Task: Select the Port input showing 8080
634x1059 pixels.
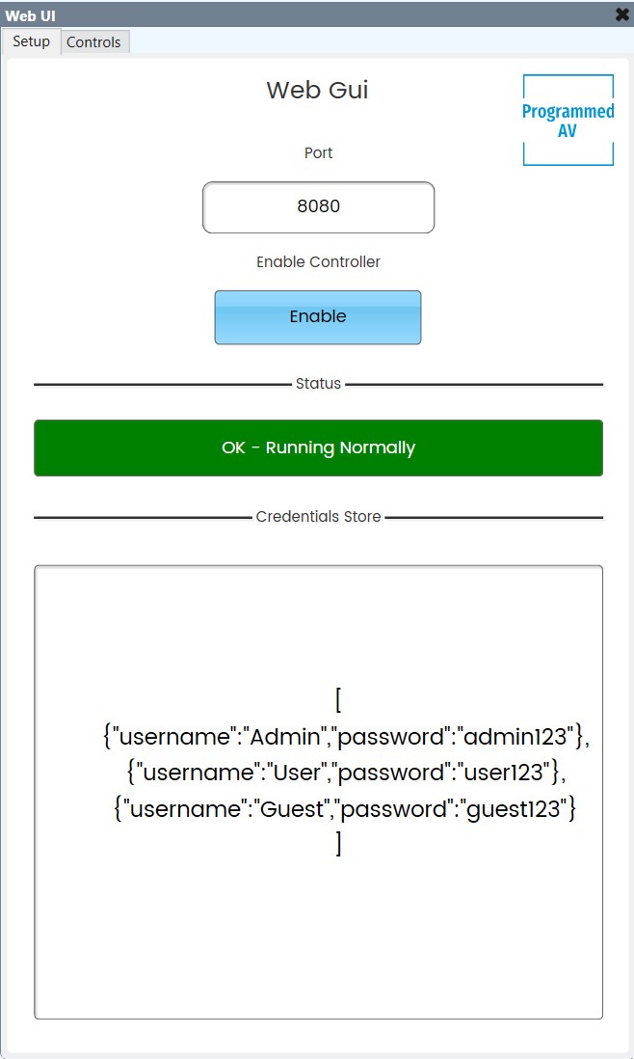Action: [x=317, y=206]
